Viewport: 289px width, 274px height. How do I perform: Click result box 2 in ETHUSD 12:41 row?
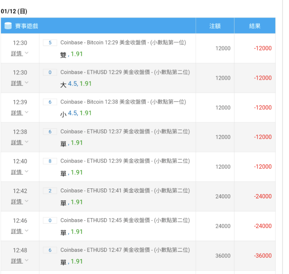tap(50, 191)
